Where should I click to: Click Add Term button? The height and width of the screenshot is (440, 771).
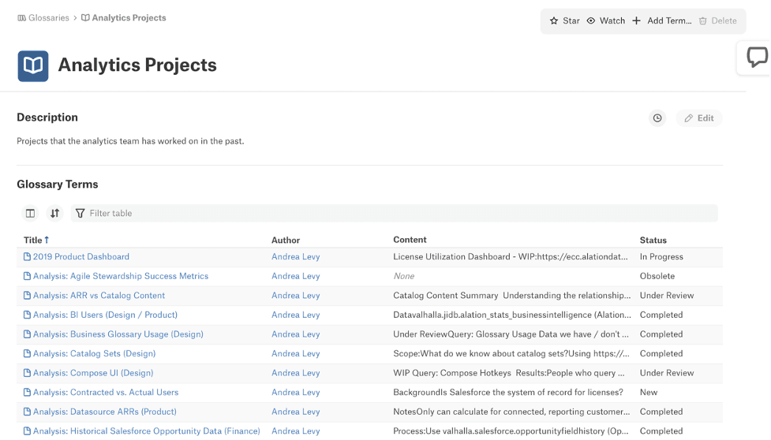pos(661,21)
